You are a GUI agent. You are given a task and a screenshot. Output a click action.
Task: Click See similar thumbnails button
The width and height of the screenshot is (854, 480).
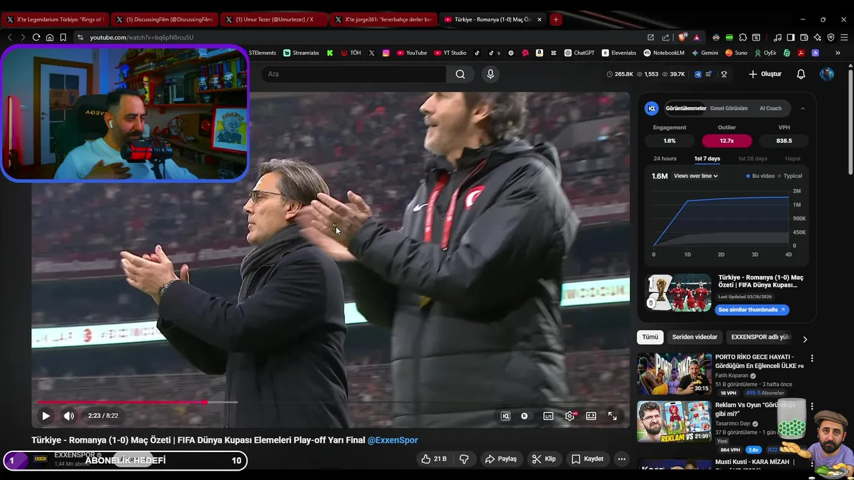coord(751,309)
